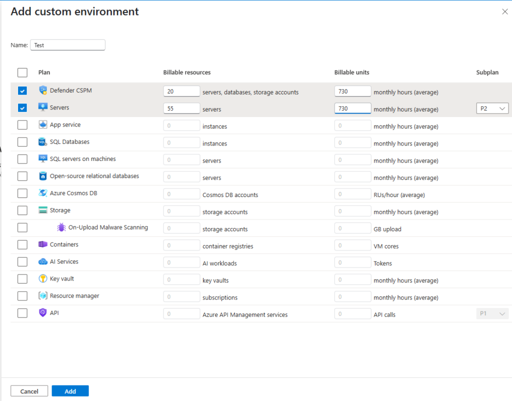
Task: Click Resource manager subscriptions input field
Action: click(x=181, y=296)
